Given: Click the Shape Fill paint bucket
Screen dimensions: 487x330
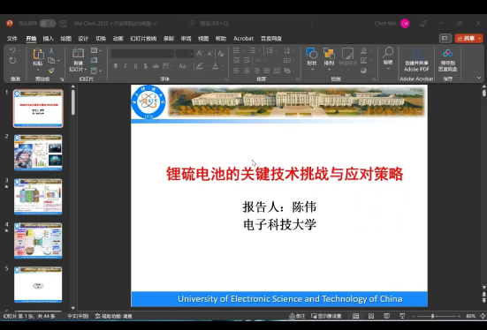Looking at the screenshot, I should coord(363,50).
